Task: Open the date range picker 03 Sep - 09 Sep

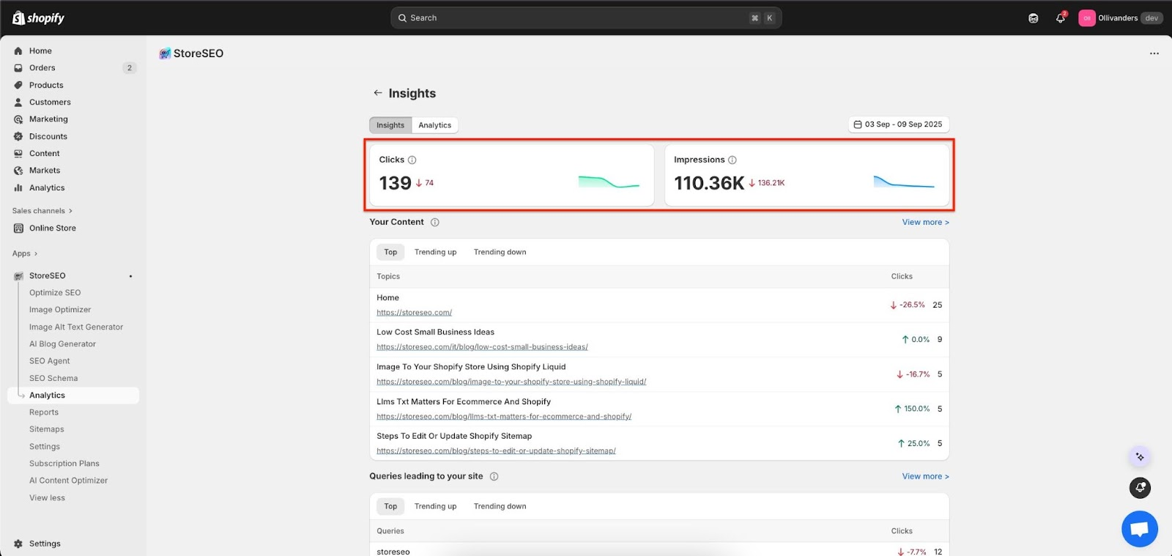Action: [899, 125]
